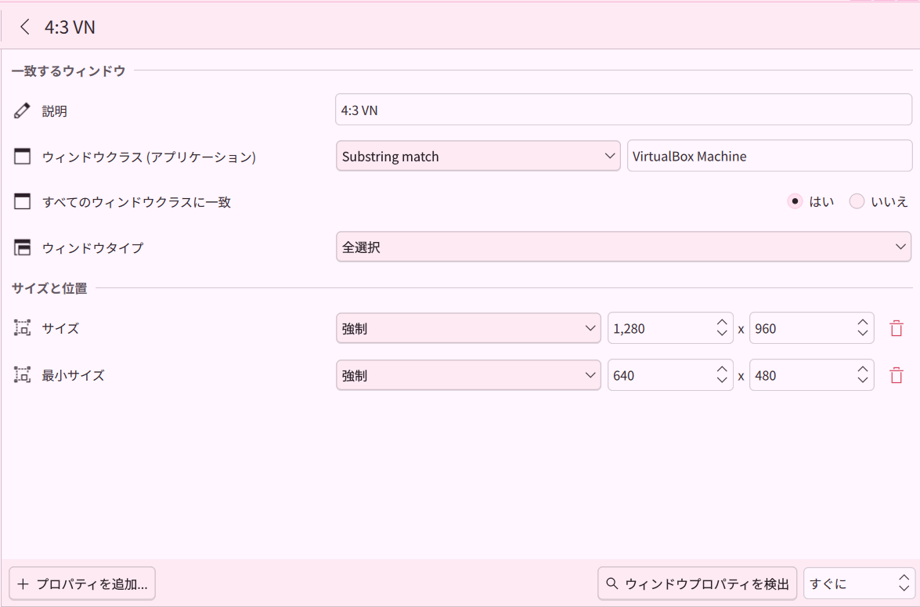Click the VirtualBox Machine text field
Screen dimensions: 920x607
[769, 156]
